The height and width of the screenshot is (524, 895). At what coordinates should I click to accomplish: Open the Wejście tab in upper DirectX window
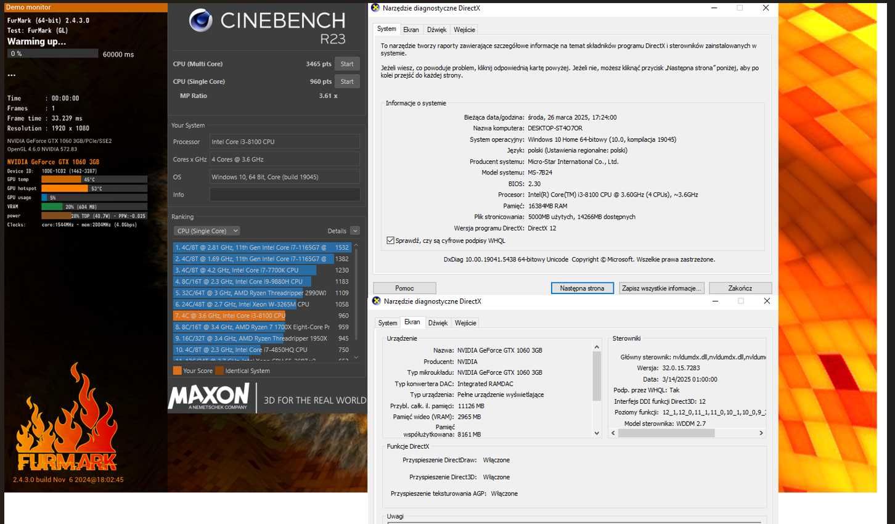[x=464, y=30]
